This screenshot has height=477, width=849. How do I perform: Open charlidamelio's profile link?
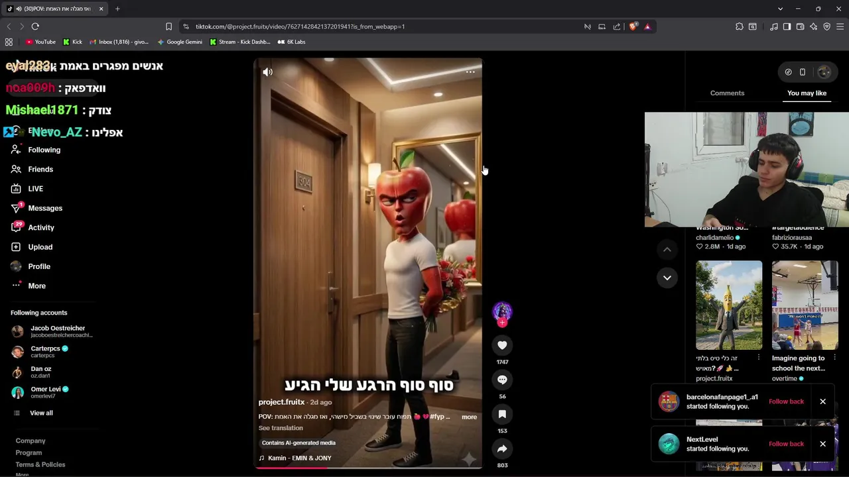pyautogui.click(x=714, y=237)
